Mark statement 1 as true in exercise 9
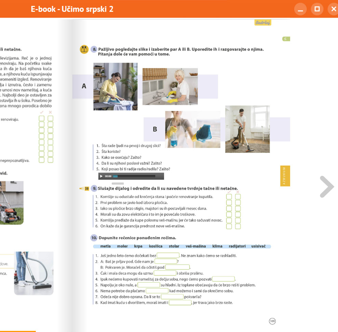 pyautogui.click(x=229, y=197)
